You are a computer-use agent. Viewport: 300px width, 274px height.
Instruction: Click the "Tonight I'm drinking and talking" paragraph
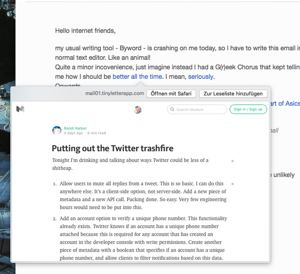click(130, 164)
